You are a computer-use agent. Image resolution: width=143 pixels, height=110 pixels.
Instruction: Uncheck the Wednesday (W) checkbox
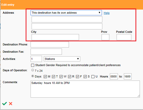coord(61,76)
